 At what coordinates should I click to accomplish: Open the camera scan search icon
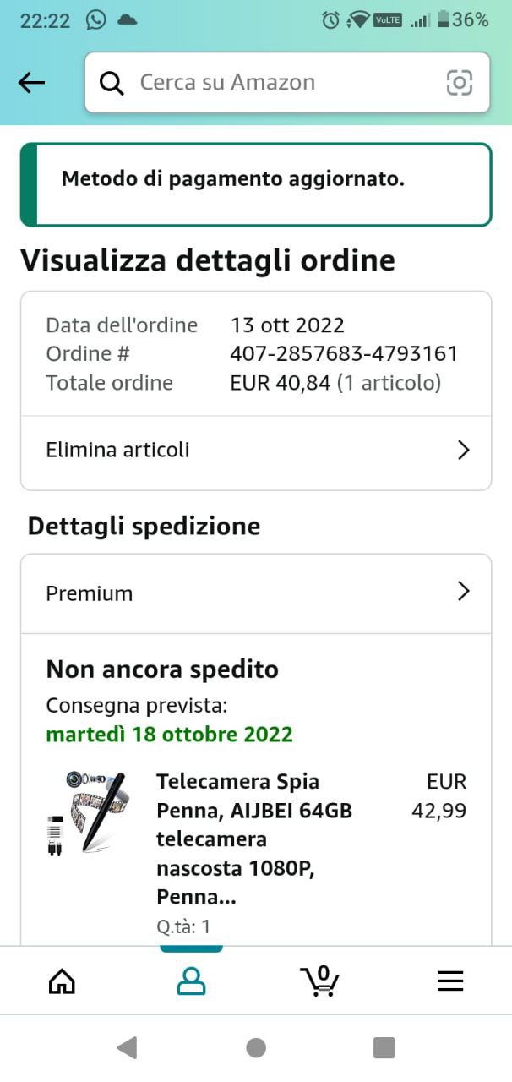coord(459,82)
